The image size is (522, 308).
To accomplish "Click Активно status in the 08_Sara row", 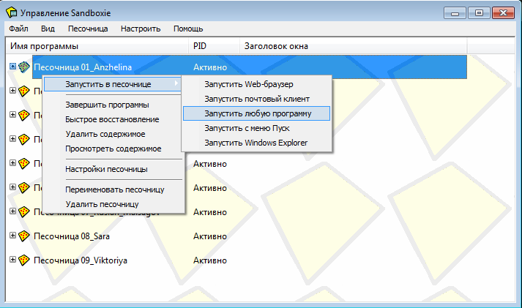I will 210,236.
